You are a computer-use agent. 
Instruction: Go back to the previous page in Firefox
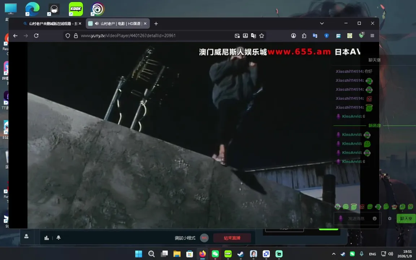16,35
